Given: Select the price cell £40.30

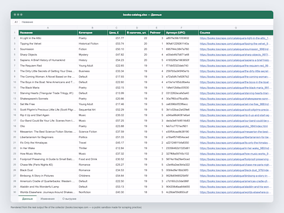Looking at the screenshot, I should [116, 192].
